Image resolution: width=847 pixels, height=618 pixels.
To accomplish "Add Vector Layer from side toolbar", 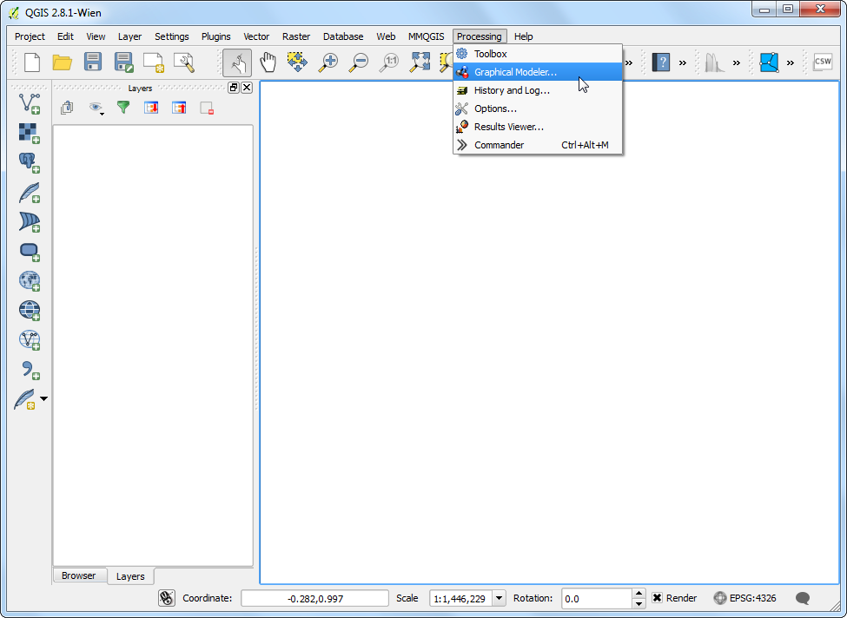I will point(30,103).
